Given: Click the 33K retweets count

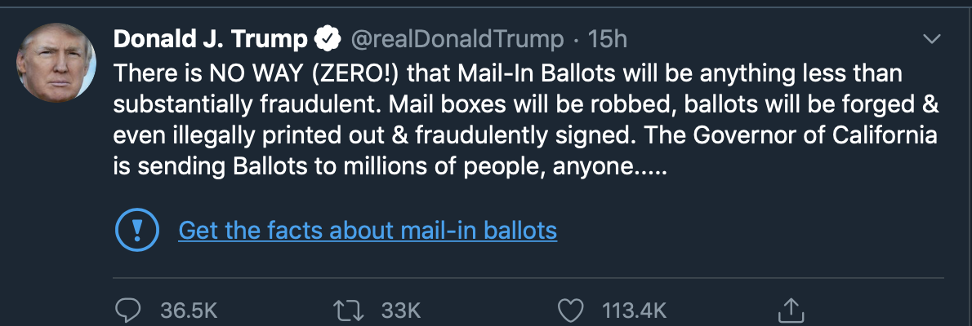Looking at the screenshot, I should point(401,310).
